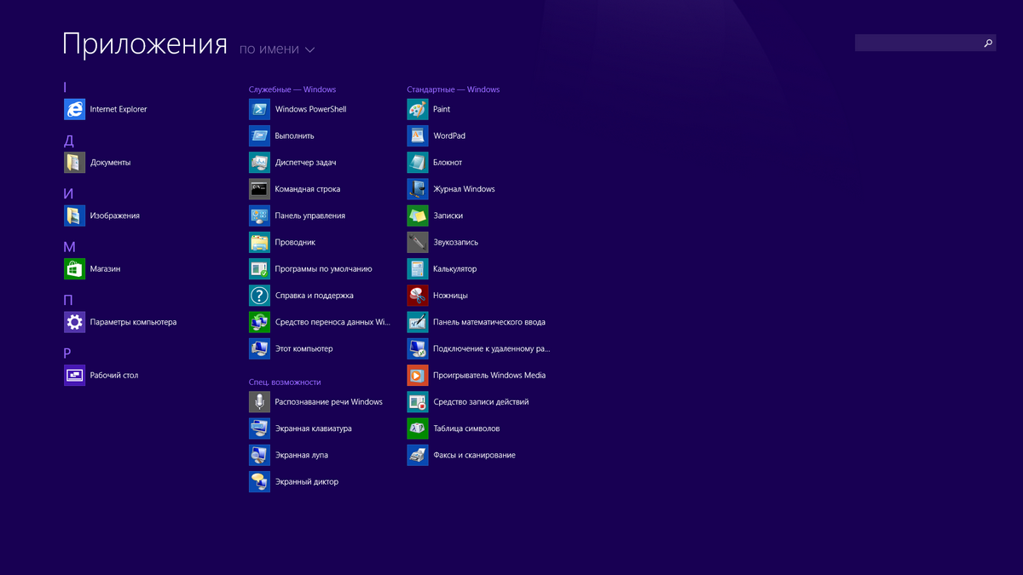Open the Панель управления label

[309, 216]
